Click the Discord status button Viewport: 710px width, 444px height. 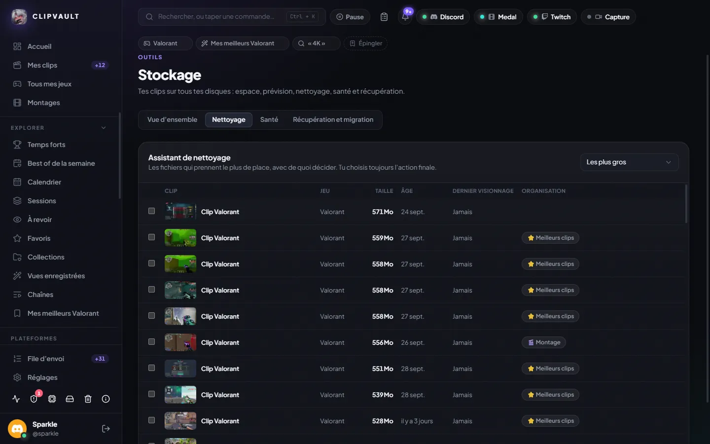[443, 17]
